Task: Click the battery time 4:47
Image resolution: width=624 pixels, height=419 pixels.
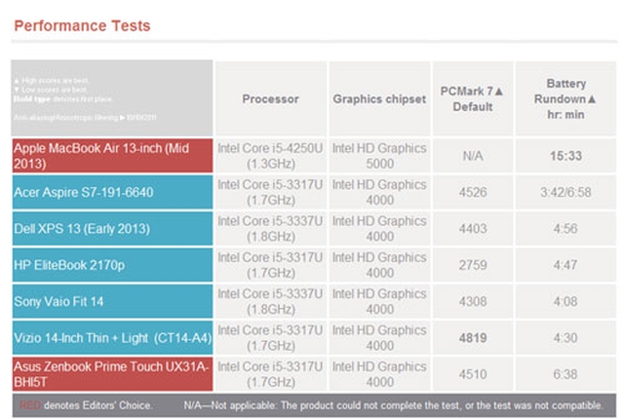Action: (565, 265)
